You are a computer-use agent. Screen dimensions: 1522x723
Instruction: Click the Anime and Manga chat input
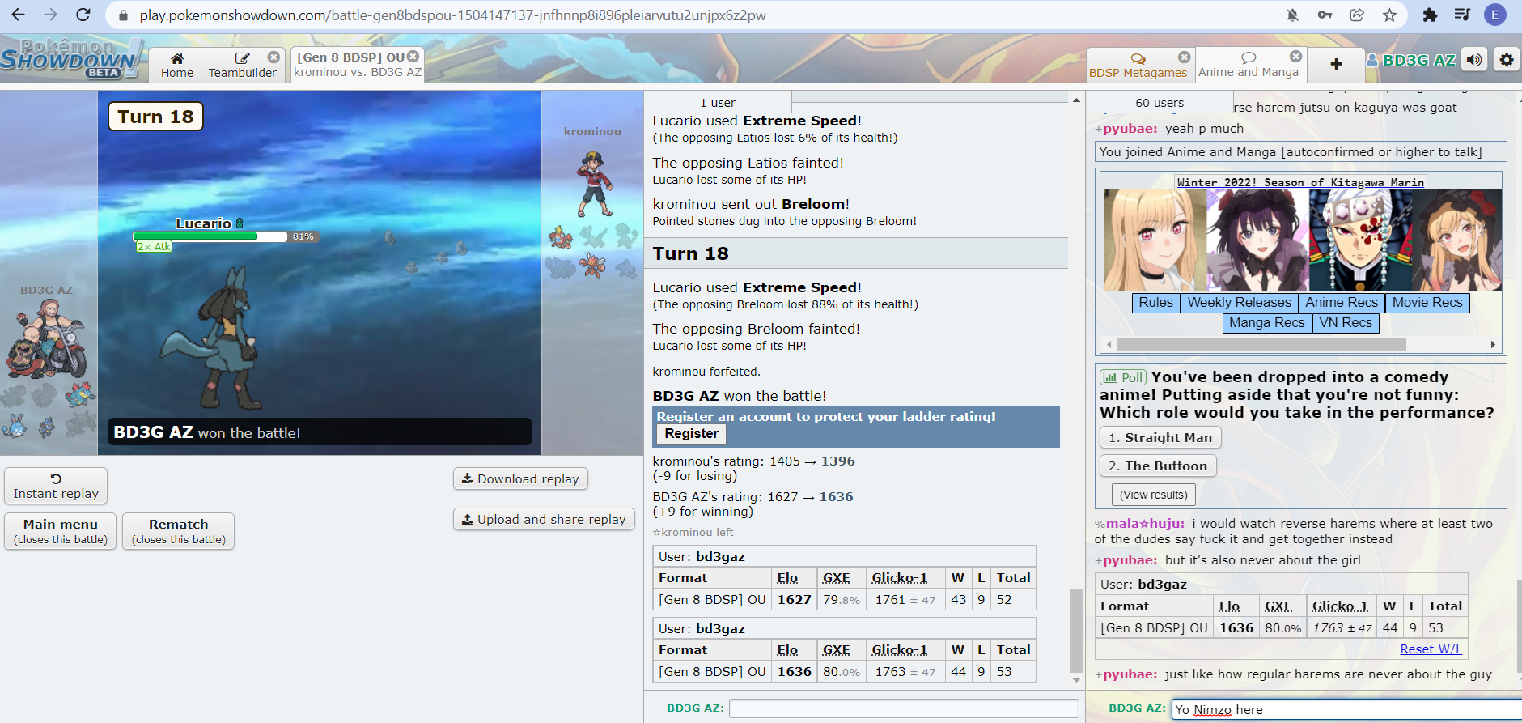1346,710
